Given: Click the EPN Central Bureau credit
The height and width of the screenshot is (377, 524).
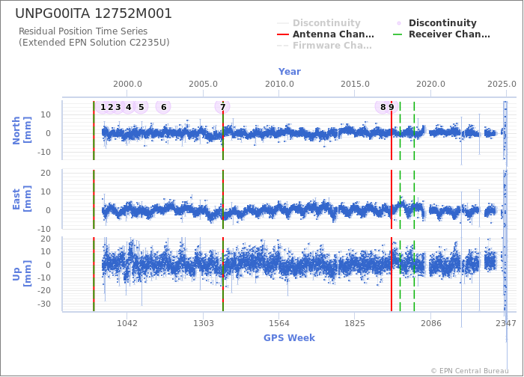Looking at the screenshot, I should point(469,371).
